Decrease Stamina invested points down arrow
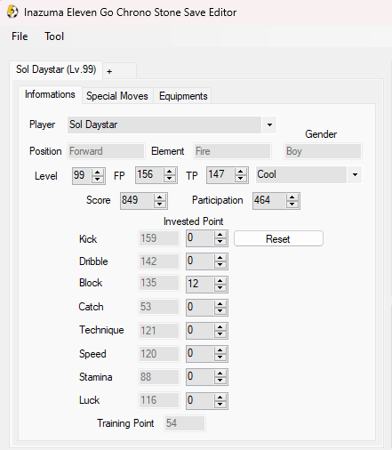 click(x=220, y=380)
